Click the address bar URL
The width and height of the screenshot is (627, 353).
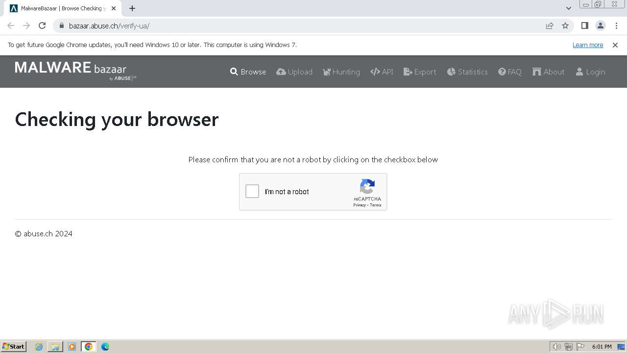click(x=109, y=26)
